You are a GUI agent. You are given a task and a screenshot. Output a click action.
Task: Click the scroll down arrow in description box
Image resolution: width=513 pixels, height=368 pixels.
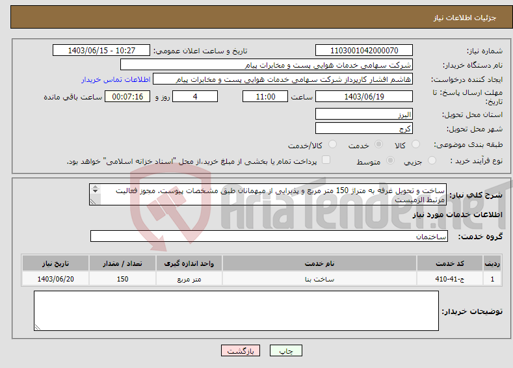tap(95, 191)
